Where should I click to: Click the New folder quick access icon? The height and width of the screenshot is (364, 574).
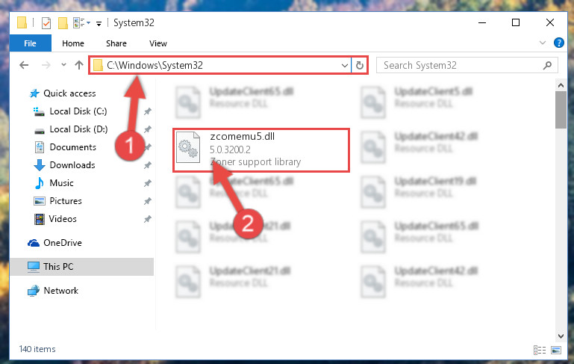63,23
